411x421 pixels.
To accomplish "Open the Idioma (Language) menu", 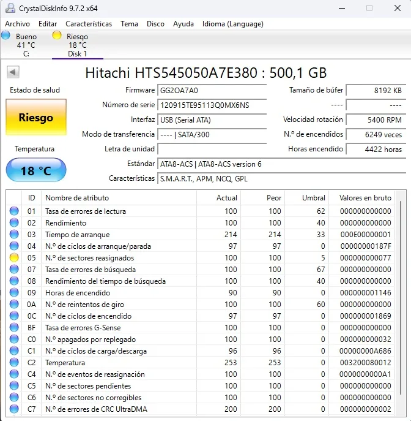I will (233, 24).
